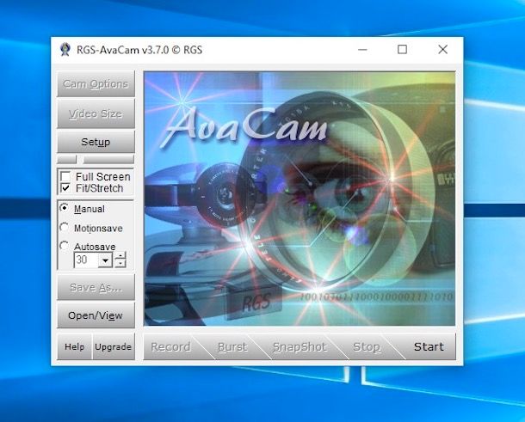Open the Video Size settings
Viewport: 525px width, 422px height.
point(96,113)
